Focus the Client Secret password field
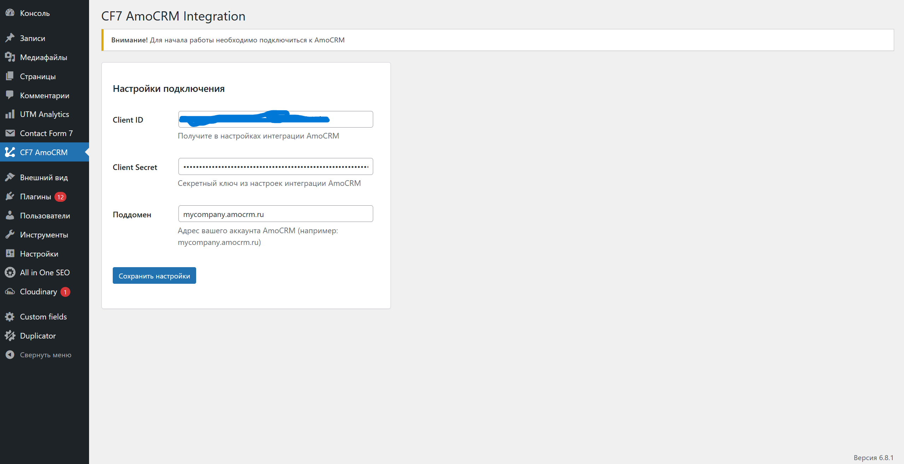Viewport: 904px width, 464px height. [276, 166]
